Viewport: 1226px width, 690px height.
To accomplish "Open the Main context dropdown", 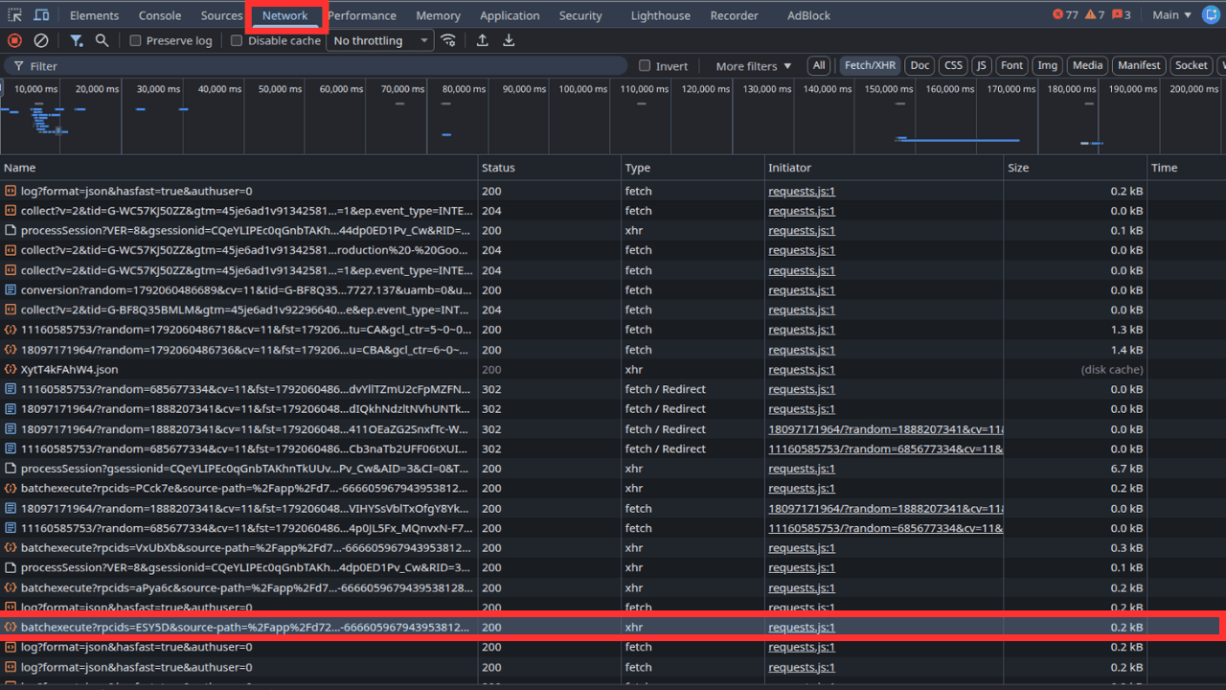I will [1171, 15].
